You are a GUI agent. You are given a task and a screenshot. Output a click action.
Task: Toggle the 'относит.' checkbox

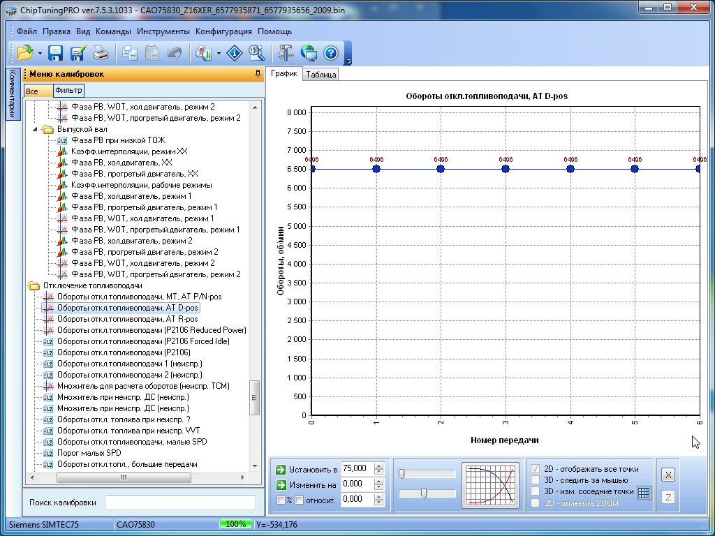click(x=298, y=500)
